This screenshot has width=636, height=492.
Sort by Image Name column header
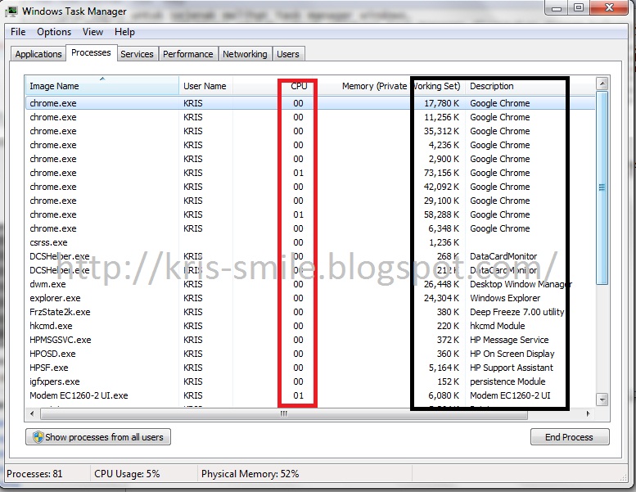coord(101,86)
